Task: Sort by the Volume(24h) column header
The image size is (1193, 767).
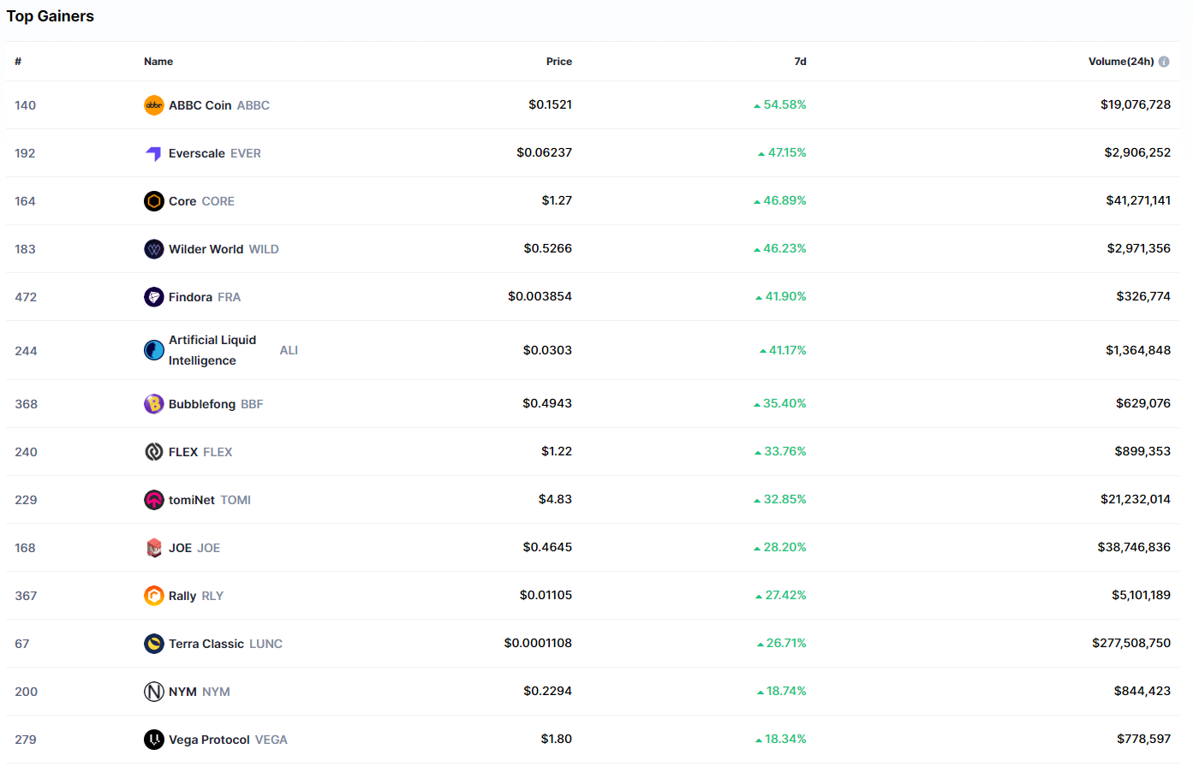Action: point(1120,62)
